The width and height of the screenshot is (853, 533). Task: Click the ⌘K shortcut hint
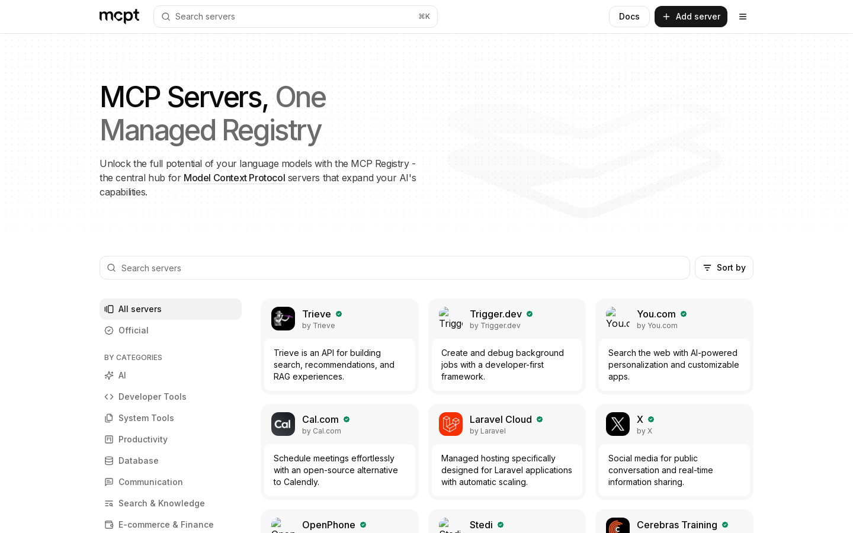[424, 17]
